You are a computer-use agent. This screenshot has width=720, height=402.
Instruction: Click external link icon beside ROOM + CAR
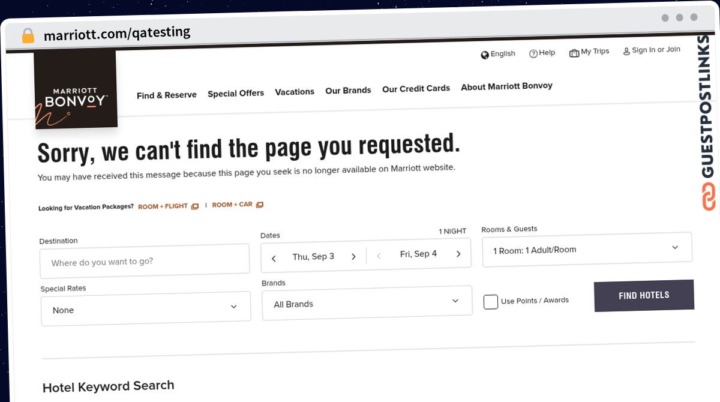click(x=260, y=205)
